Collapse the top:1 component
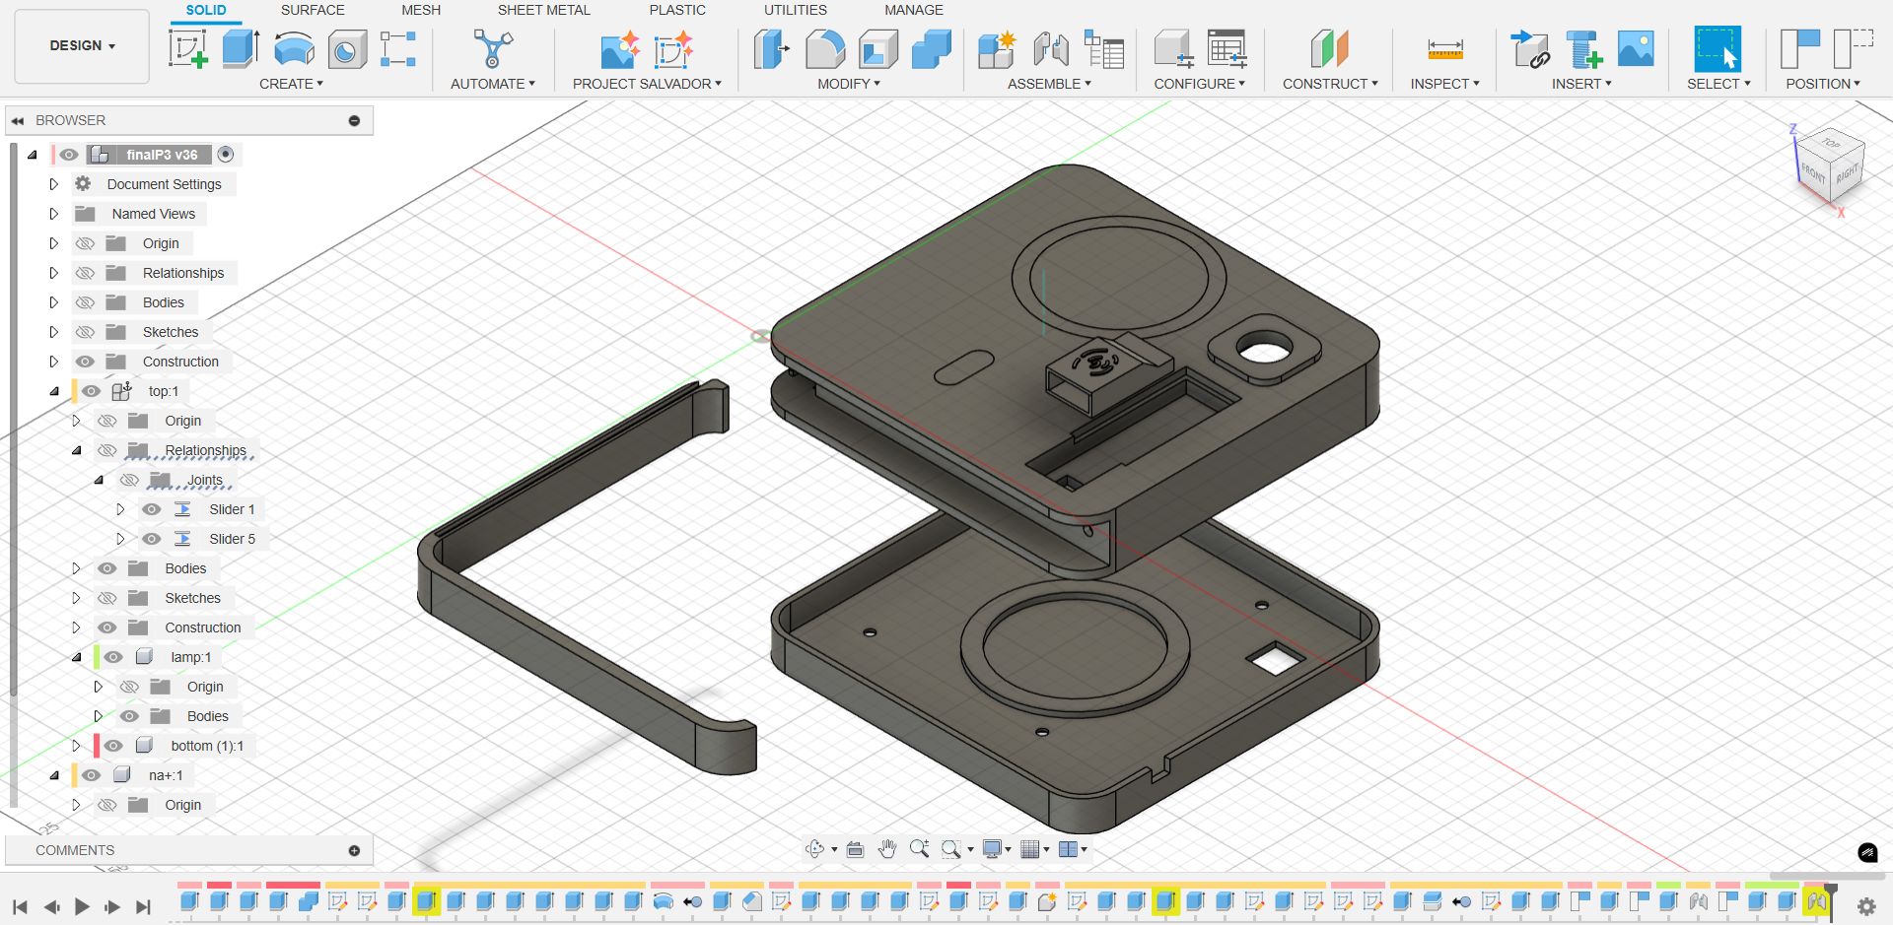Screen dimensions: 1893x925 point(54,391)
